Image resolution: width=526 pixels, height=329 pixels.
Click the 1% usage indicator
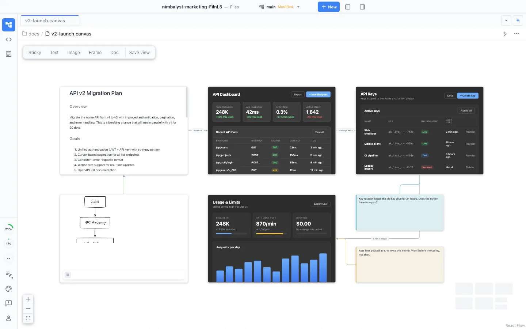tap(8, 243)
